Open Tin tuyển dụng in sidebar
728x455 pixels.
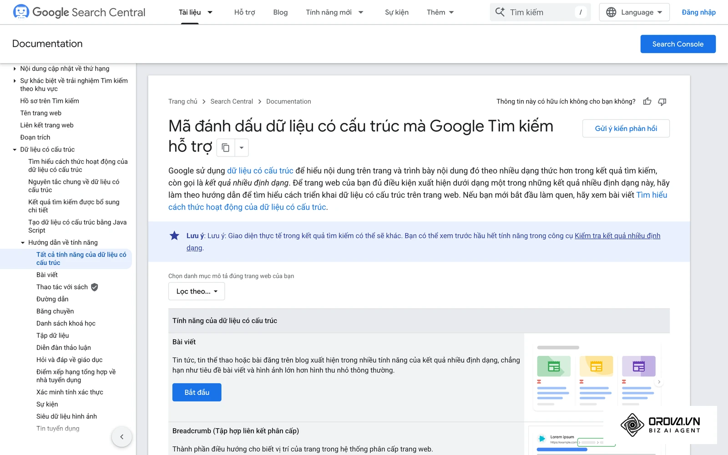tap(58, 429)
